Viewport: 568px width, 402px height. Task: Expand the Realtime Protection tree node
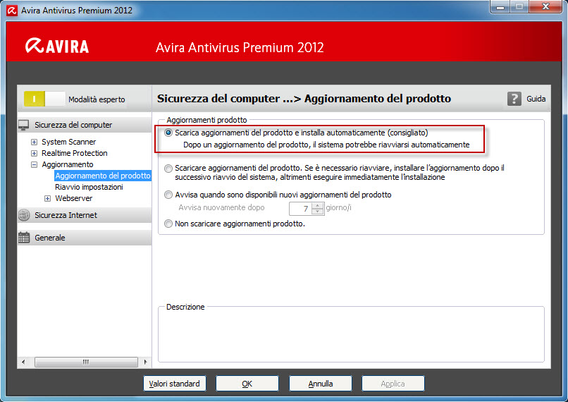34,153
